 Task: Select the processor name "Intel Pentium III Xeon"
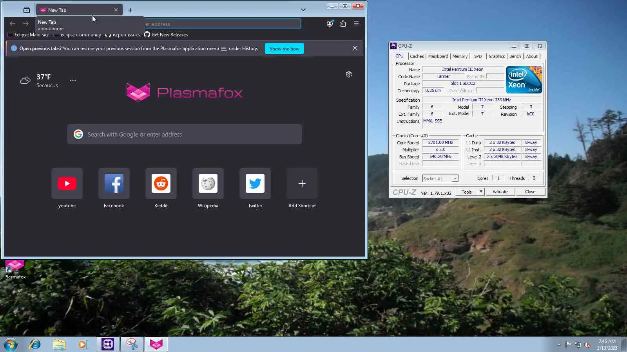point(462,69)
